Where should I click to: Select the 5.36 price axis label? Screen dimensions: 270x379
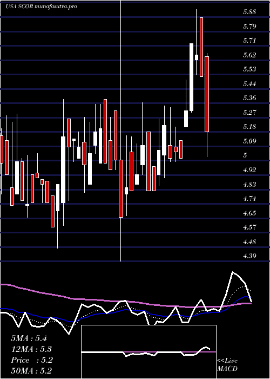249,98
